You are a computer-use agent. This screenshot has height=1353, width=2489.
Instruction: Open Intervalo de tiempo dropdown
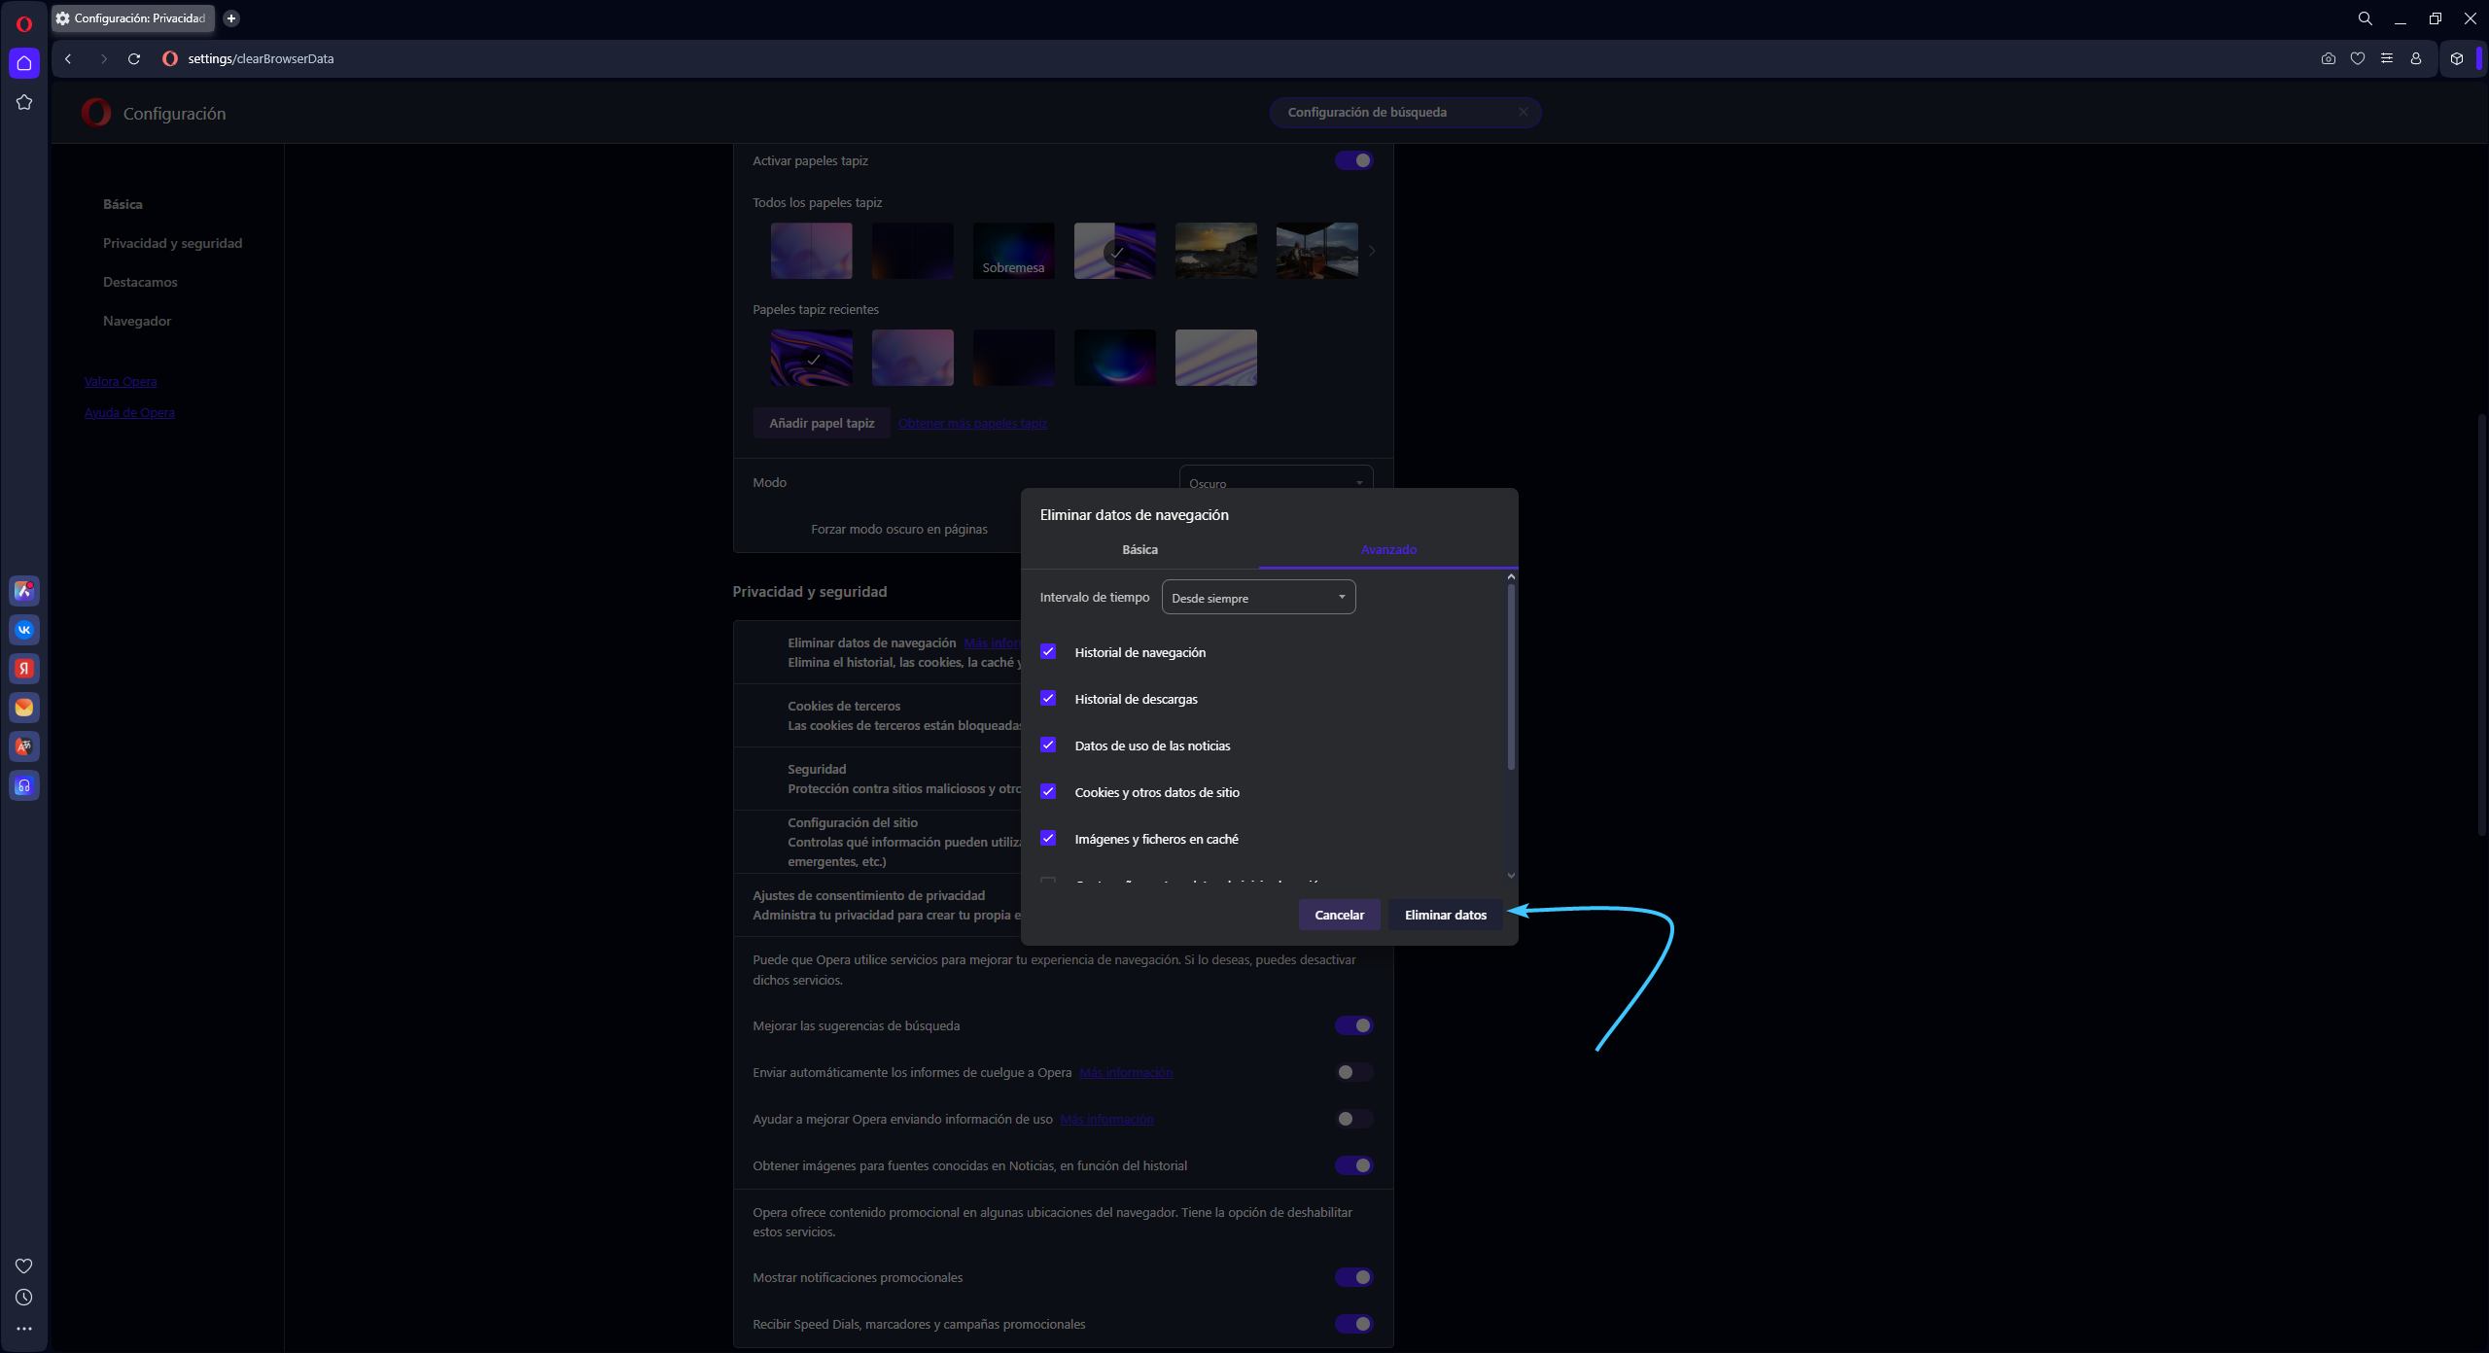[1258, 598]
